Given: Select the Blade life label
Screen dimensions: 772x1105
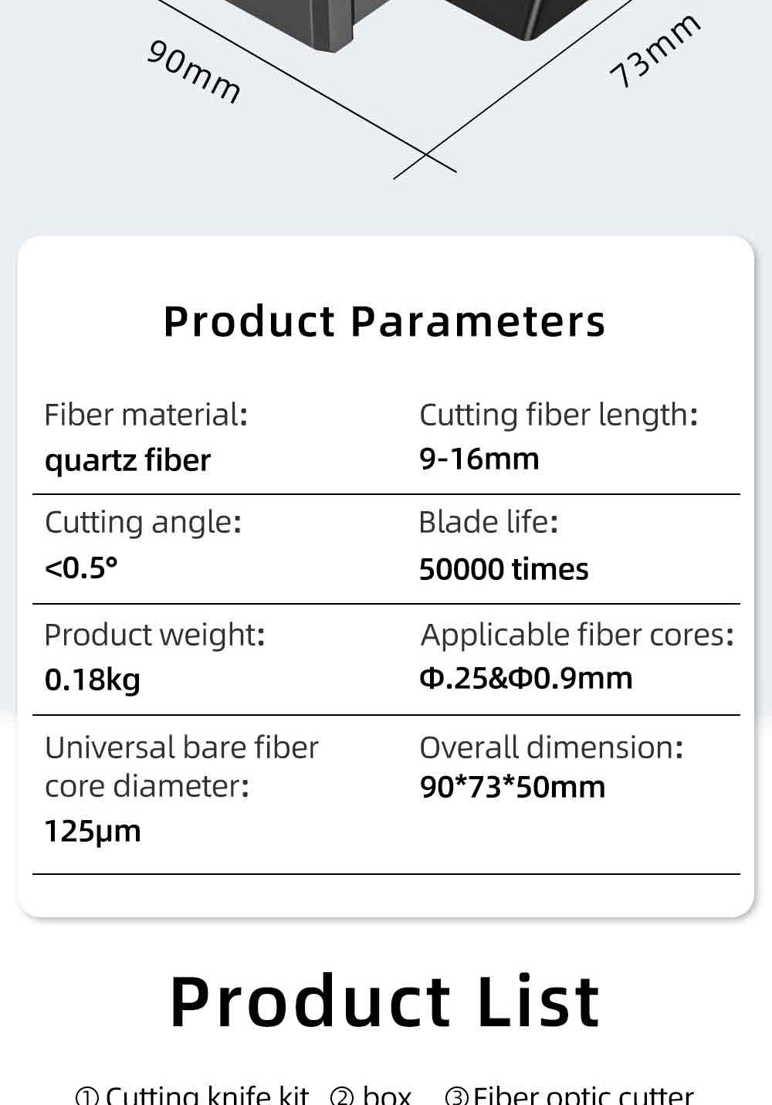Looking at the screenshot, I should coord(488,522).
